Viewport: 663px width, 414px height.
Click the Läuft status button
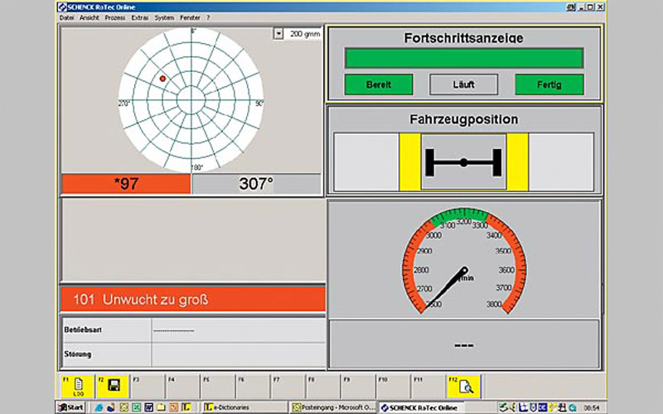coord(463,84)
